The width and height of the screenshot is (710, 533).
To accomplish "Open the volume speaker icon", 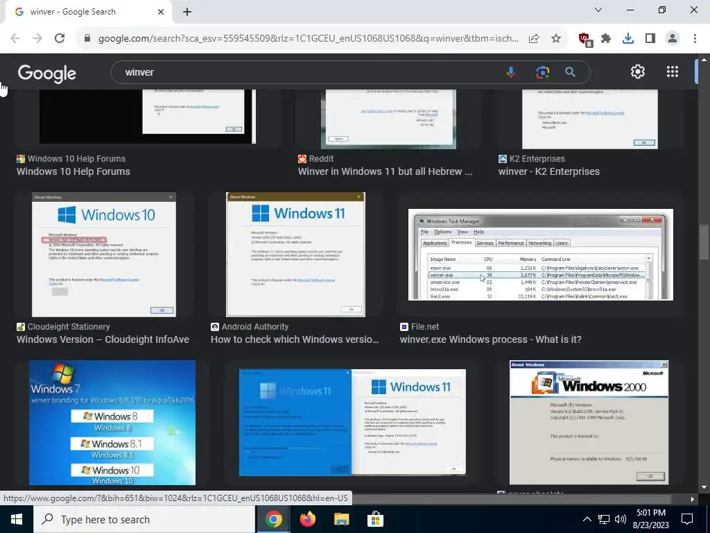I will click(x=621, y=519).
